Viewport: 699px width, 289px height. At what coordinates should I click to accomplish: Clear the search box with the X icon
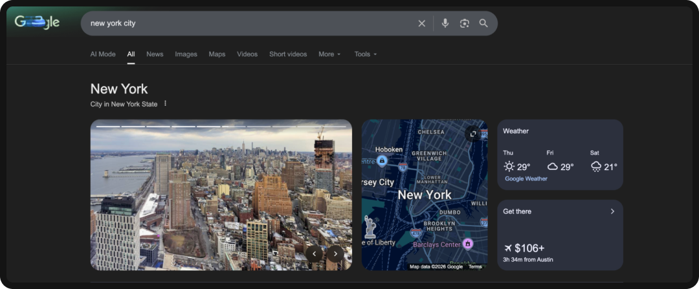click(x=421, y=24)
